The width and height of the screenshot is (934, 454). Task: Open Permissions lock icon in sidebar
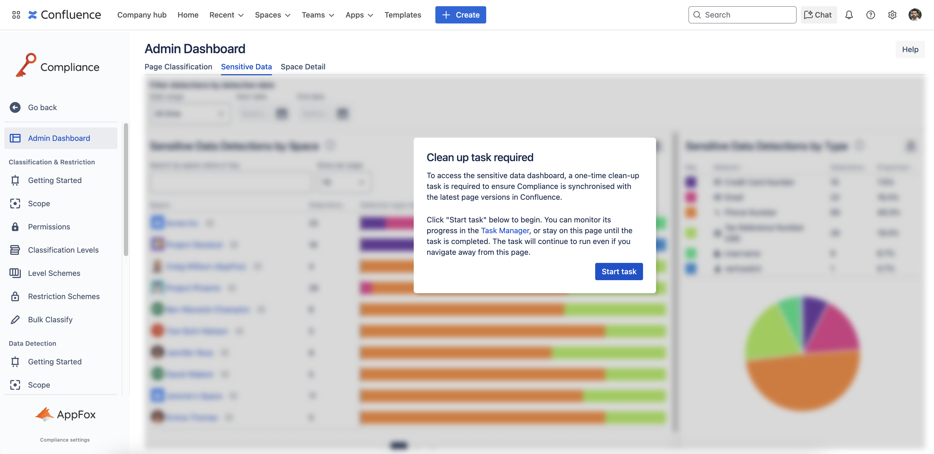15,227
